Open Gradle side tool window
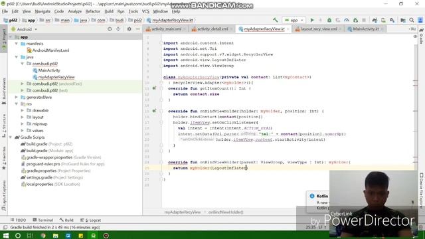This screenshot has height=239, width=425. 422,36
